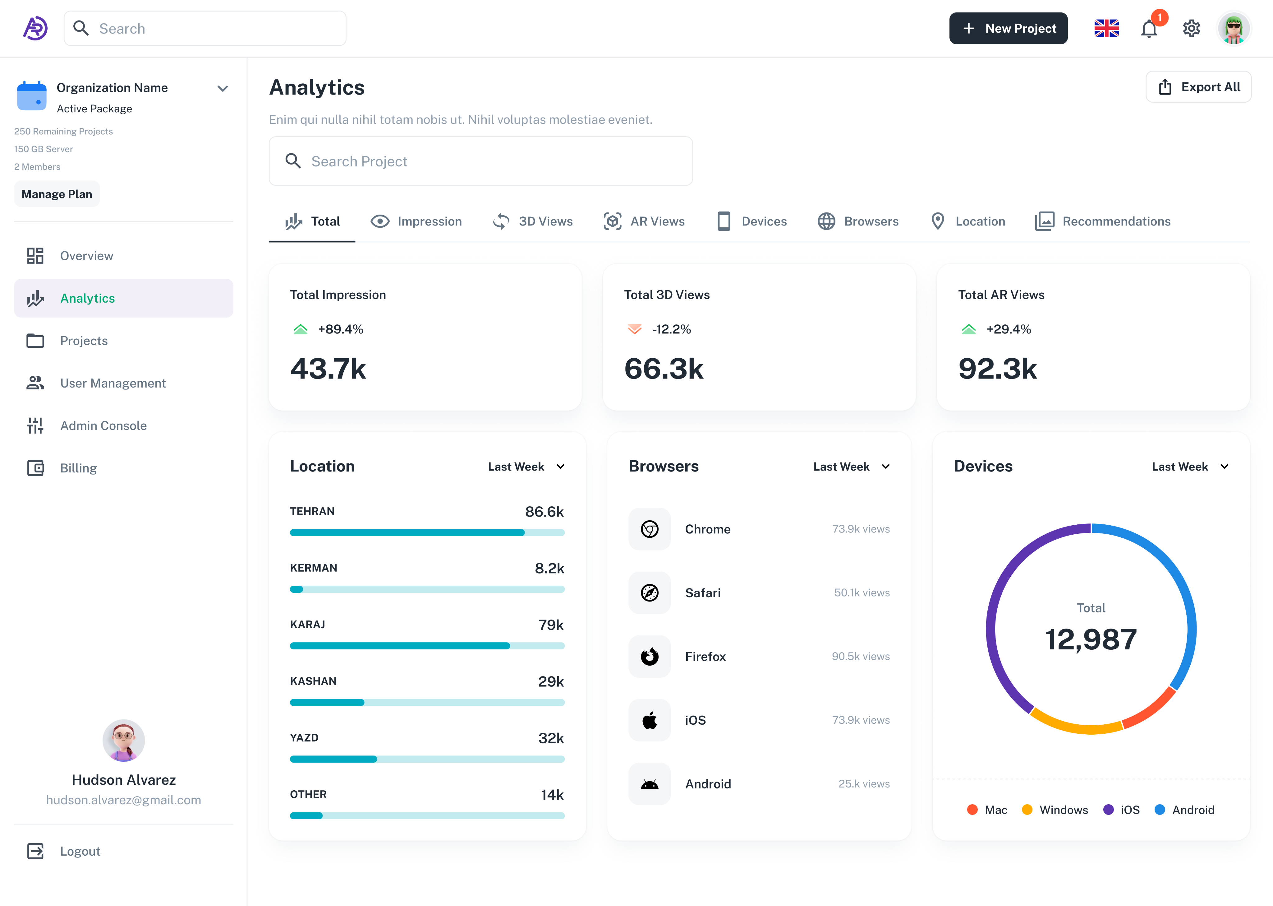Click the app logo in the header
Image resolution: width=1273 pixels, height=906 pixels.
(x=35, y=28)
